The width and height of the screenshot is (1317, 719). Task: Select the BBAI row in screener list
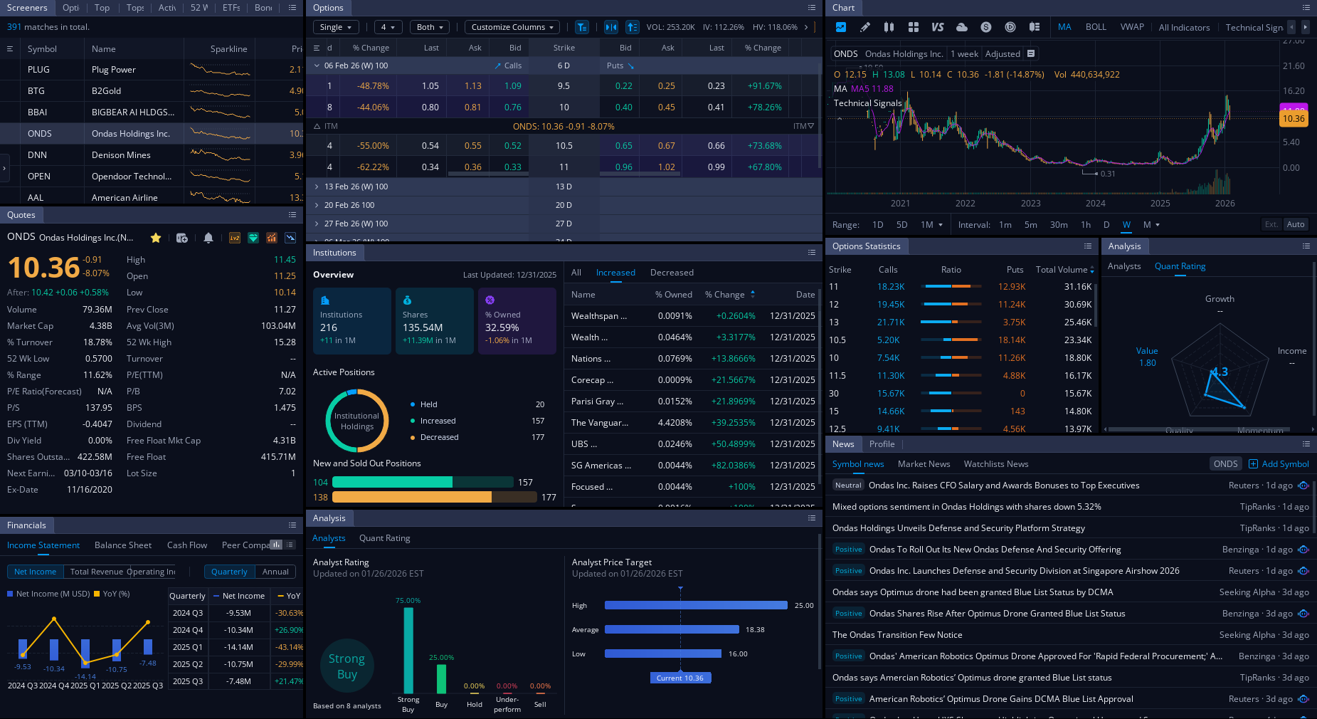[38, 112]
